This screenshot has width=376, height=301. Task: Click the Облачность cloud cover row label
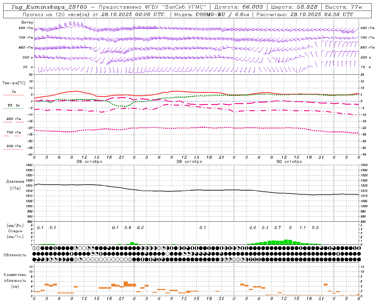15,255
